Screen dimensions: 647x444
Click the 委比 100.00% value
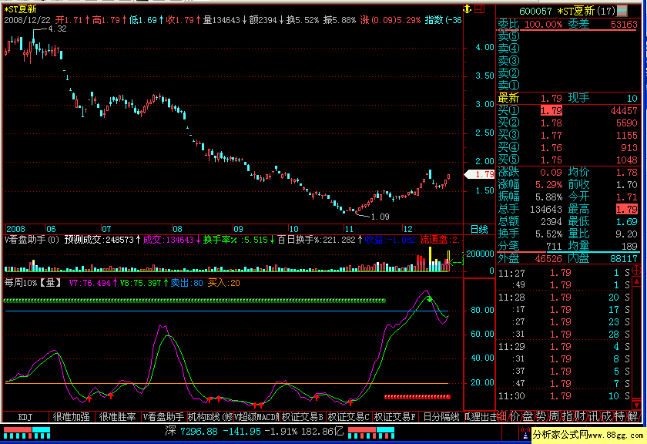coord(543,25)
